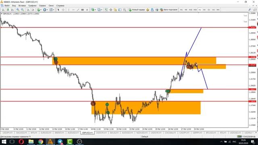Open the periods clock icon
Viewport: 258px width, 145px height.
pyautogui.click(x=45, y=10)
